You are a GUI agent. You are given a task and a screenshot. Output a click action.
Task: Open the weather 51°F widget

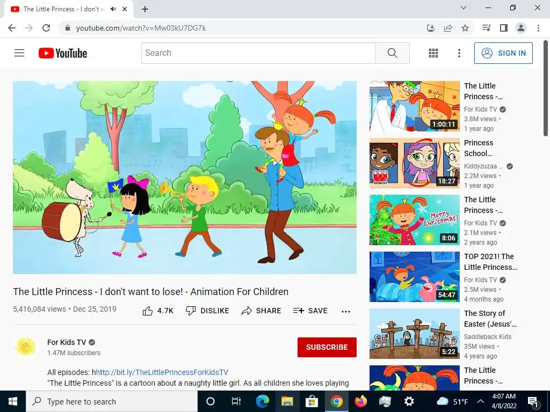click(452, 401)
